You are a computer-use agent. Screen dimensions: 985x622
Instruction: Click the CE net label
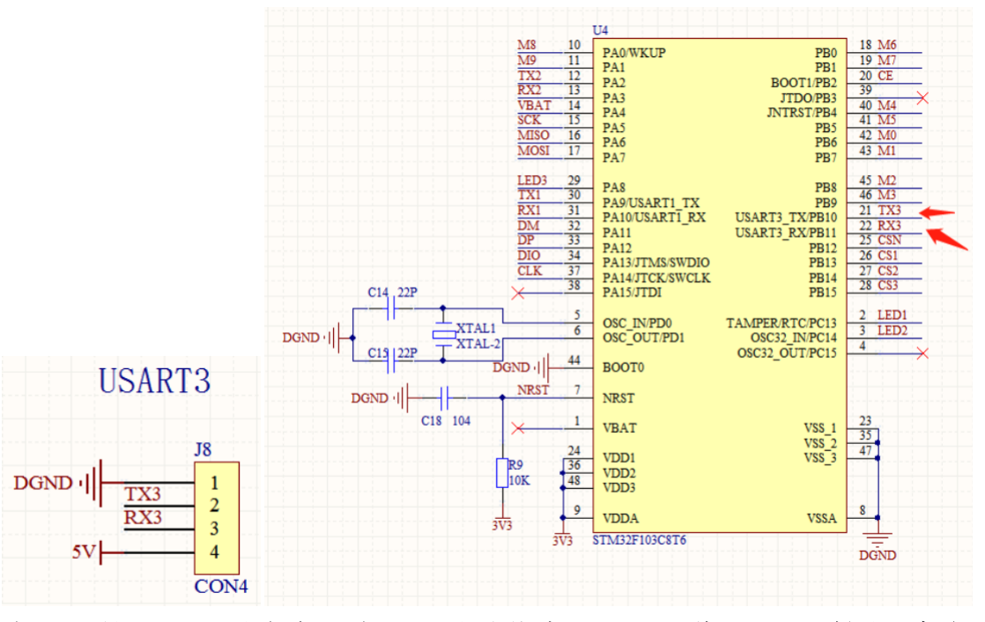(x=885, y=76)
